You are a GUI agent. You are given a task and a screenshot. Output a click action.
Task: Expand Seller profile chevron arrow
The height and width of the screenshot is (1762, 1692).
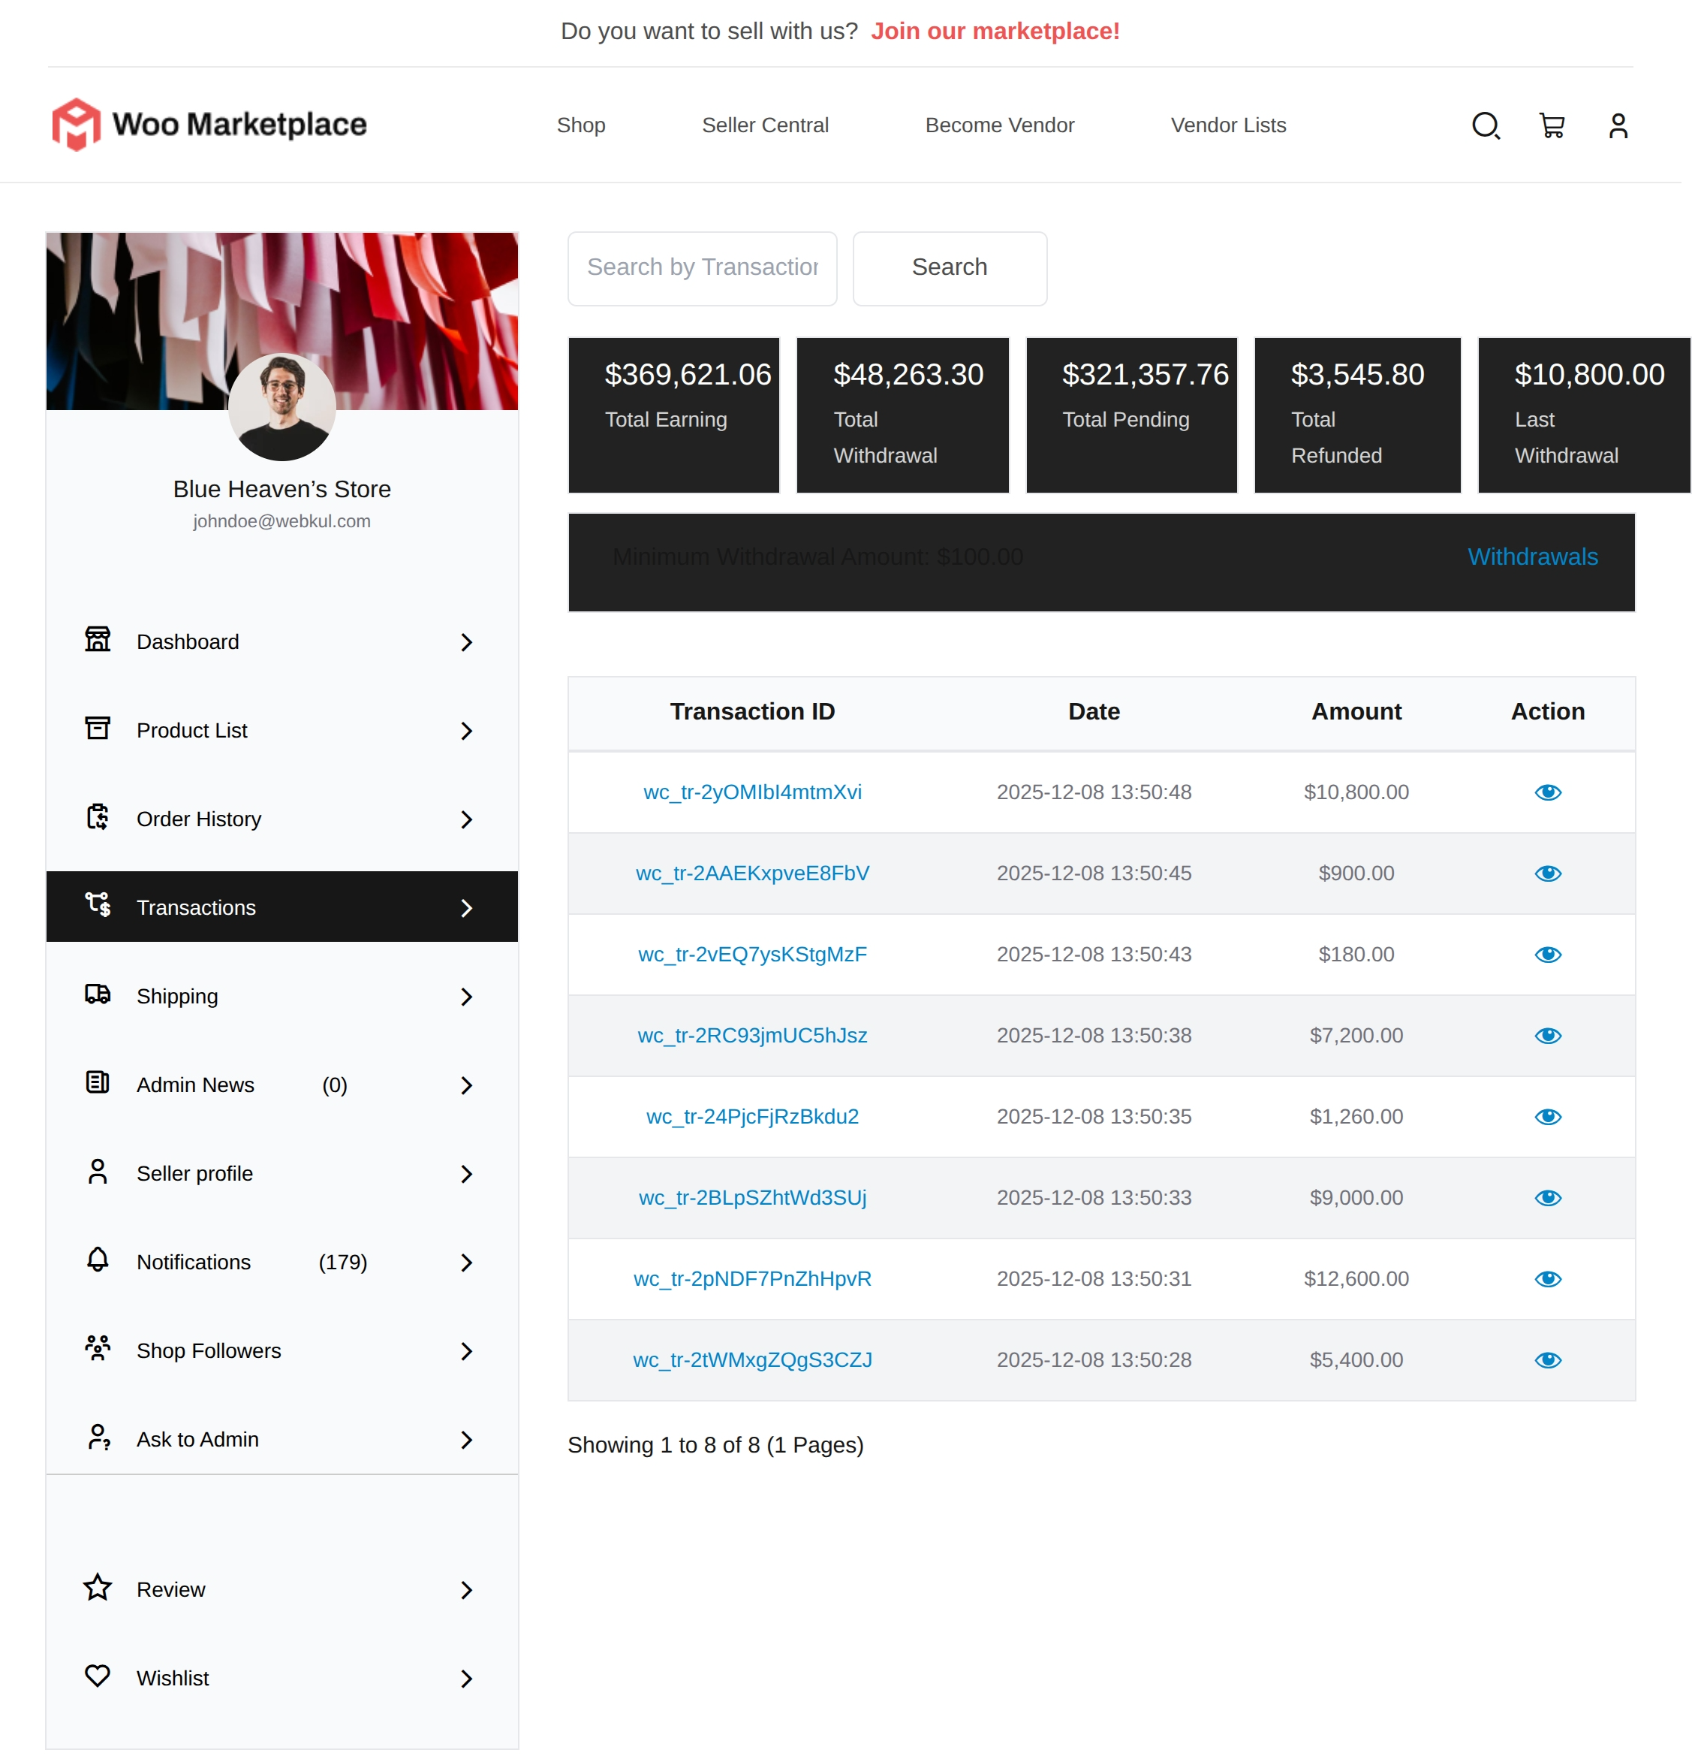point(466,1174)
